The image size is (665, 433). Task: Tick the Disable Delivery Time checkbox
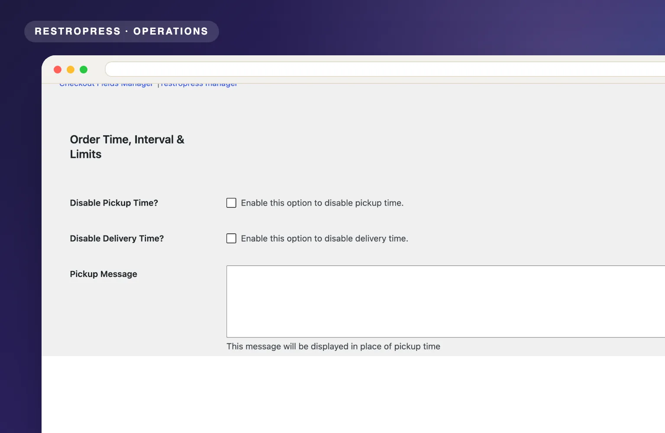click(231, 239)
